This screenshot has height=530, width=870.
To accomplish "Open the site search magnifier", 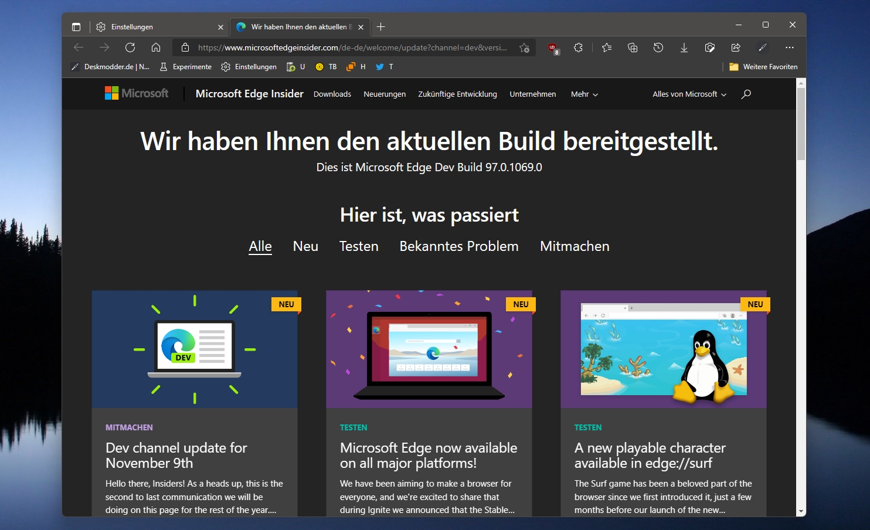I will point(746,94).
